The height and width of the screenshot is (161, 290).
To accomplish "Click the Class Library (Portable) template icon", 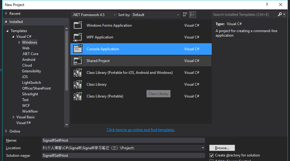I will coord(78,96).
